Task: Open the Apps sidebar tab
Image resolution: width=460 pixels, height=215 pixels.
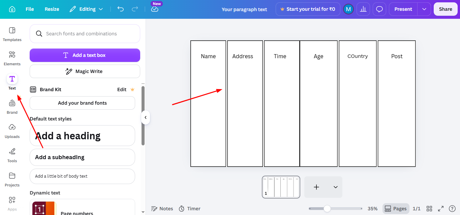Action: tap(12, 204)
